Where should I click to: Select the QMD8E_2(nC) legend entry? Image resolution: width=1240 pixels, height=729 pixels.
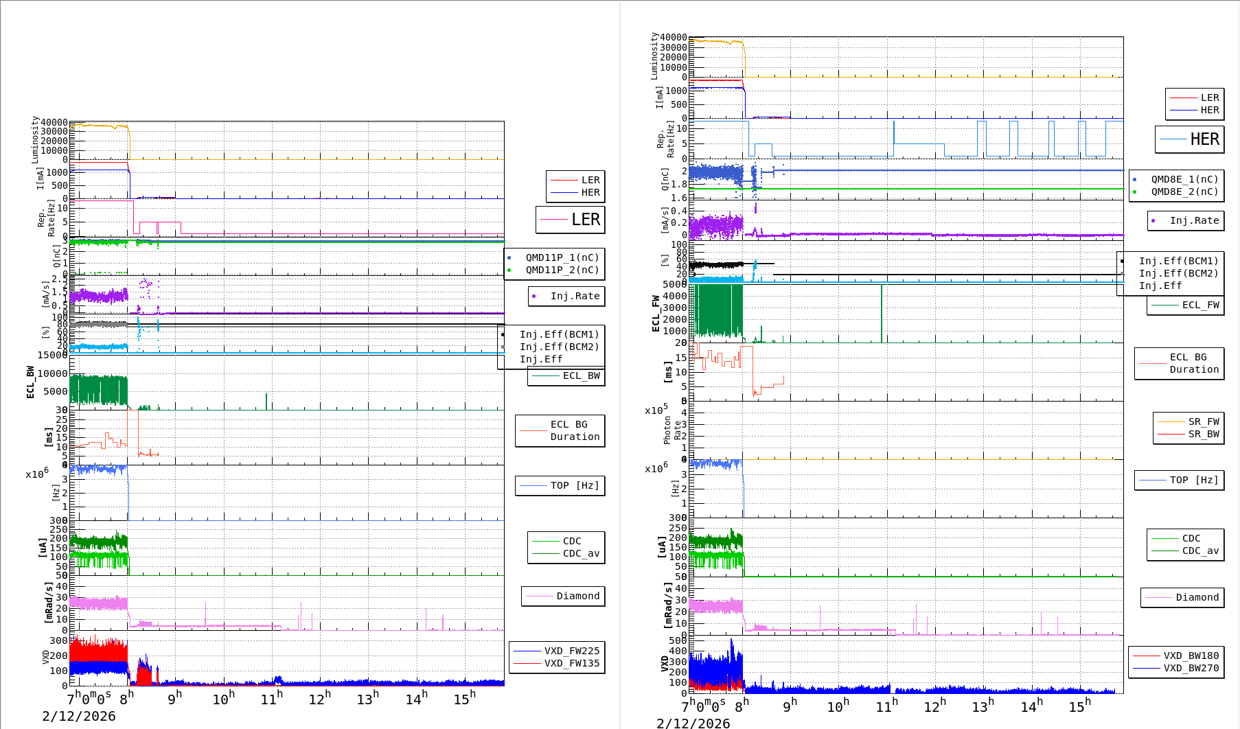click(1184, 192)
